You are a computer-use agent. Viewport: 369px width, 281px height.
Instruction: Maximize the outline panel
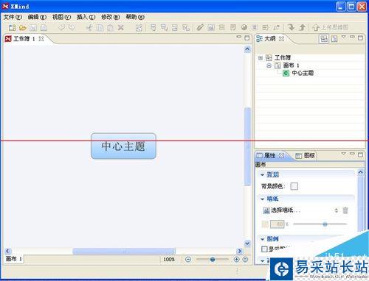pos(360,38)
